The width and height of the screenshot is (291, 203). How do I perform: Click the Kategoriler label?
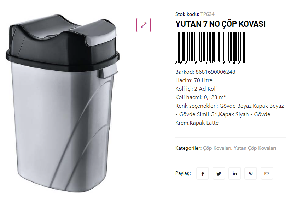point(188,148)
